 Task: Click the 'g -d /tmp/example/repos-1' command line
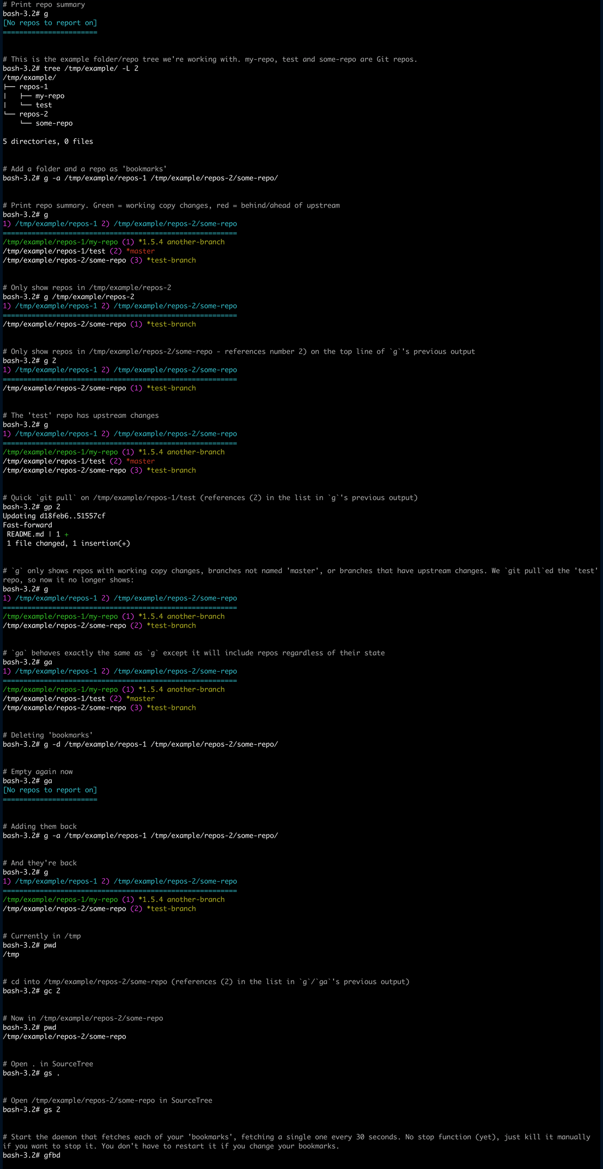pos(140,744)
